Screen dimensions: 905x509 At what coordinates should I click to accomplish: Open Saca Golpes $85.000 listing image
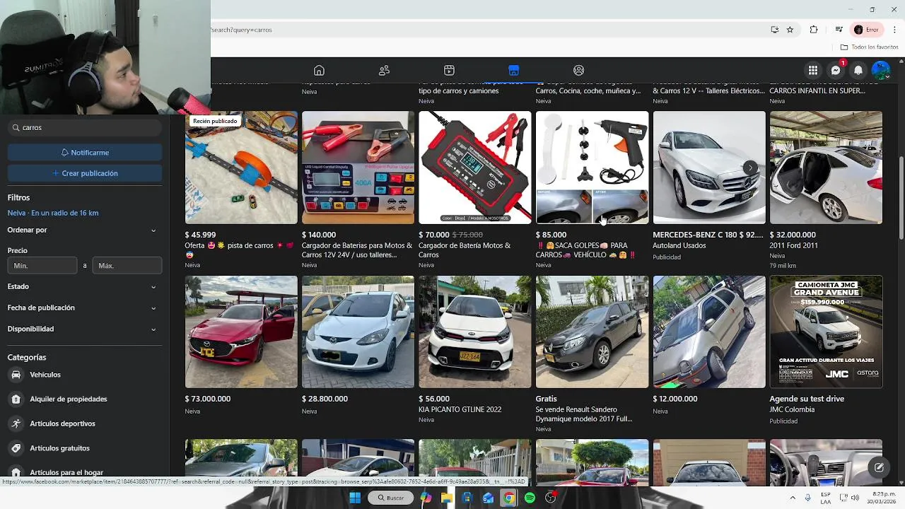tap(592, 168)
